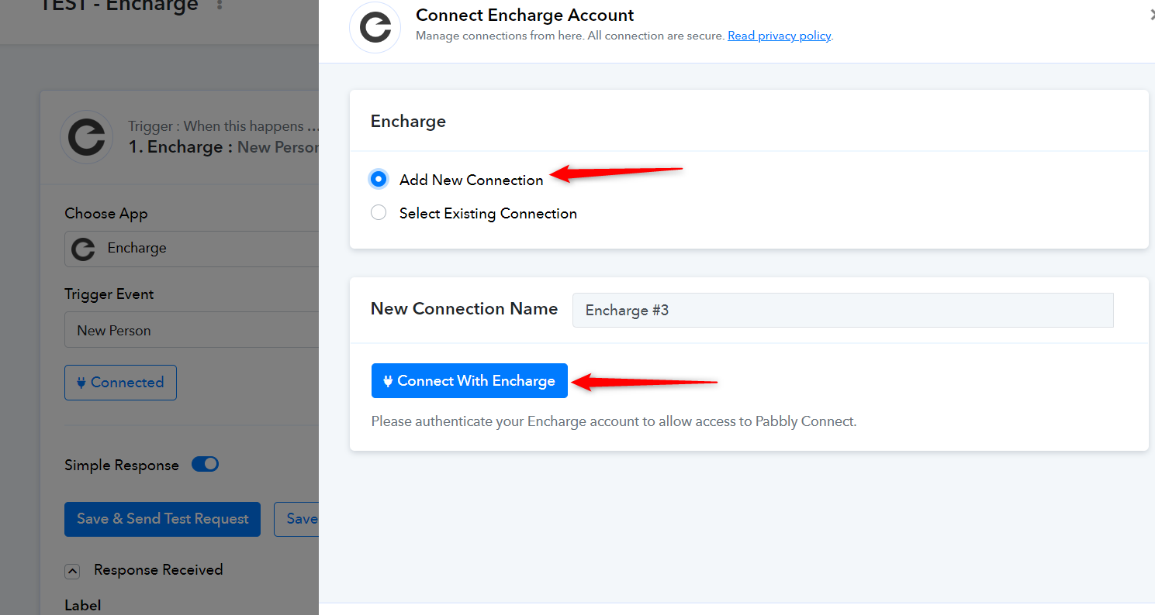Select the Add New Connection radio button
1155x615 pixels.
pos(379,180)
